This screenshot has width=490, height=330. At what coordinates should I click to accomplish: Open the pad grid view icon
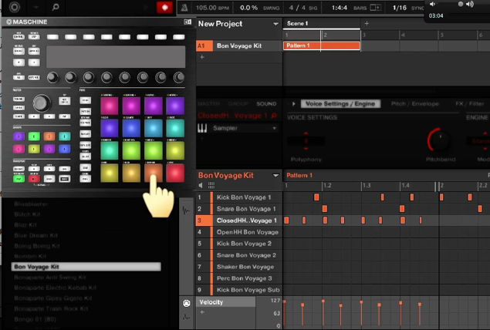point(211,186)
